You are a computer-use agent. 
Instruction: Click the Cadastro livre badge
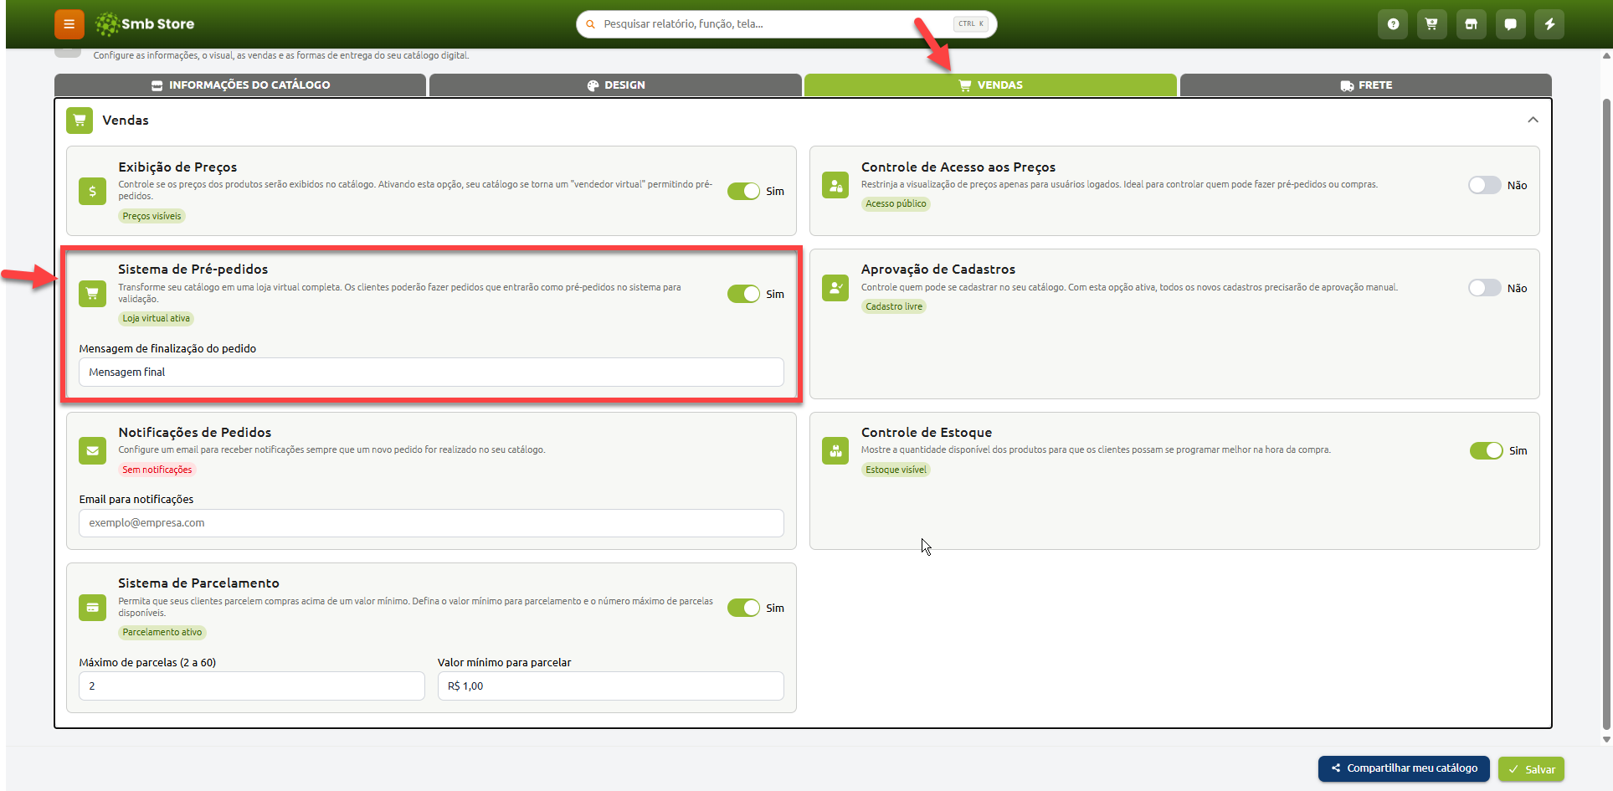894,306
